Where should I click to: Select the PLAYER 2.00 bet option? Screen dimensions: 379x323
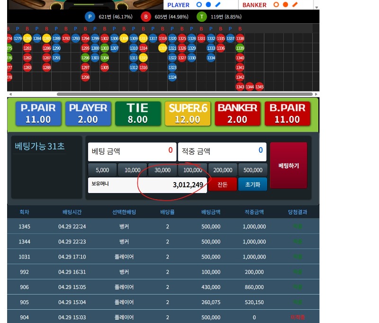point(88,113)
